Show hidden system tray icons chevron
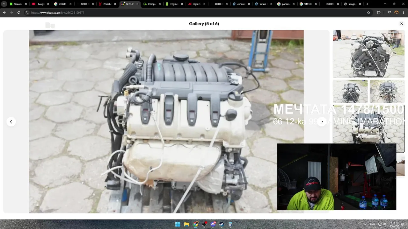The height and width of the screenshot is (229, 408). click(x=365, y=224)
